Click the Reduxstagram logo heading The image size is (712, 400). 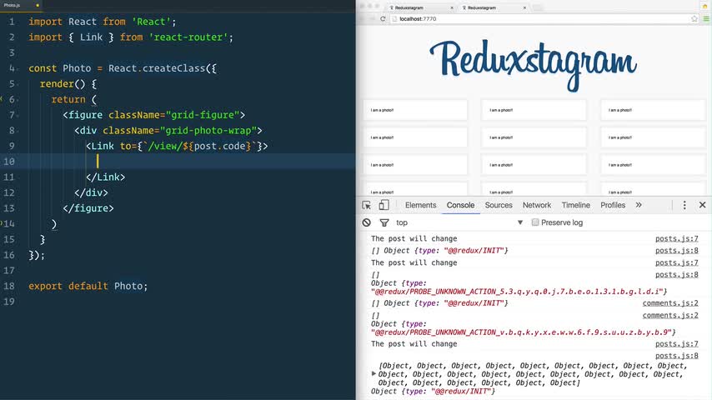point(533,64)
